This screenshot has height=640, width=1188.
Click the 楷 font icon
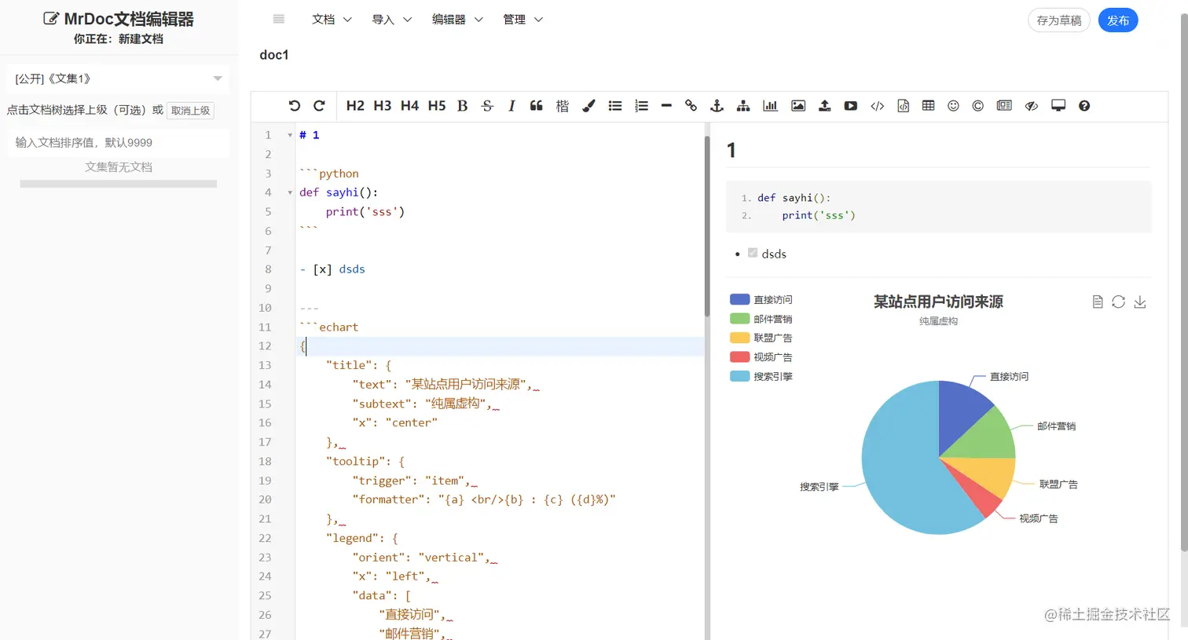(563, 106)
